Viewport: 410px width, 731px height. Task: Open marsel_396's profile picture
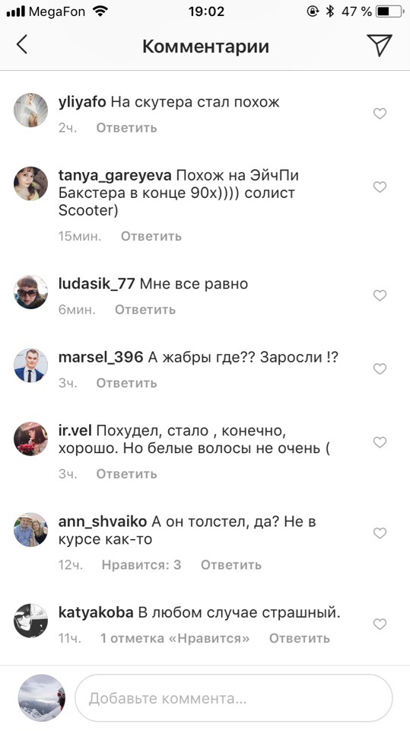tap(30, 365)
